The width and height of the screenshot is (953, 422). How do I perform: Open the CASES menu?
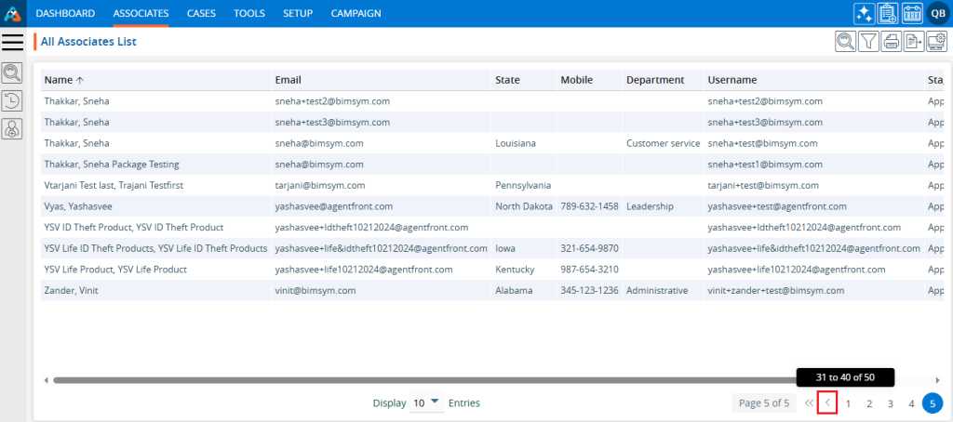[200, 13]
